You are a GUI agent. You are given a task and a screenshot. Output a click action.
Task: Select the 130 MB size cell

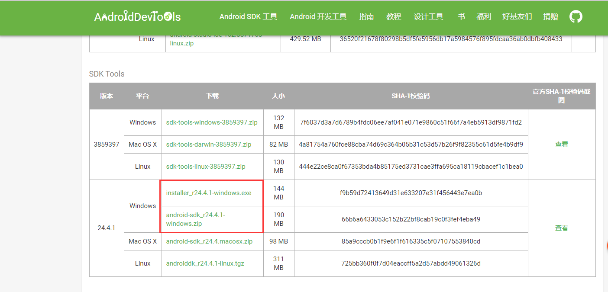[x=279, y=167]
